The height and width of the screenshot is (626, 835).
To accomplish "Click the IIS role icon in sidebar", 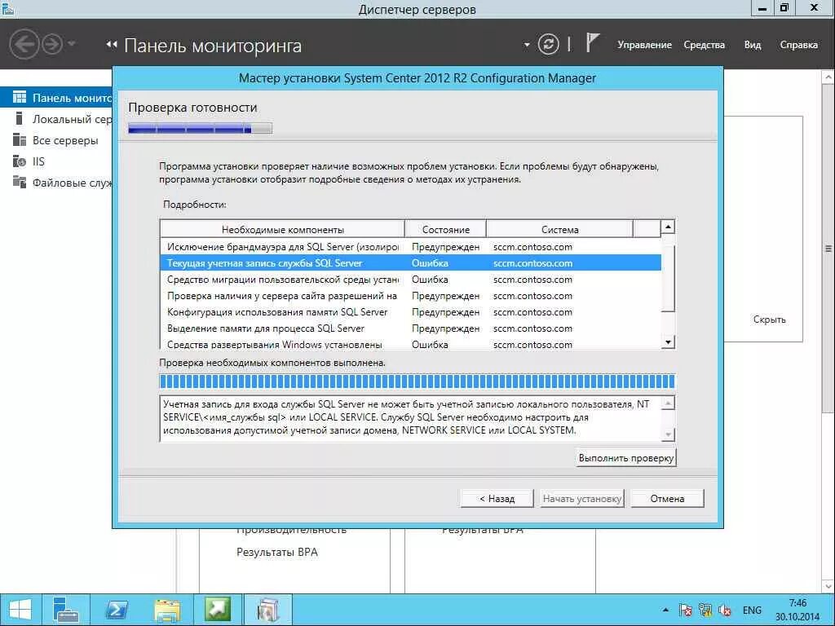I will [20, 161].
